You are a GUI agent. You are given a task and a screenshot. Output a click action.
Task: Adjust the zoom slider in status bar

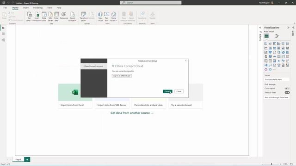(271, 164)
